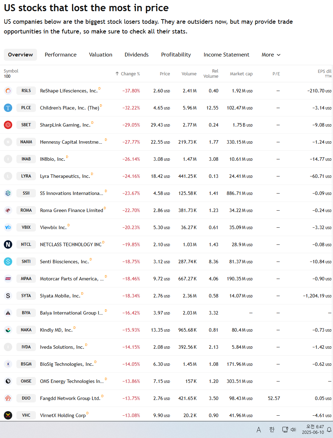Sort by the Price column header

[165, 74]
